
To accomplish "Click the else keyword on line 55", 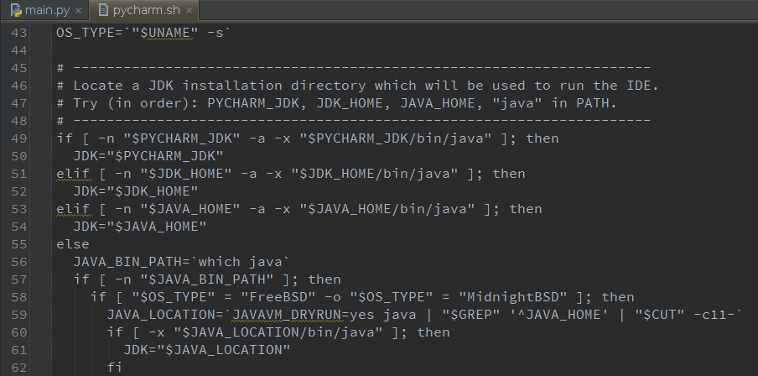I will click(x=73, y=244).
